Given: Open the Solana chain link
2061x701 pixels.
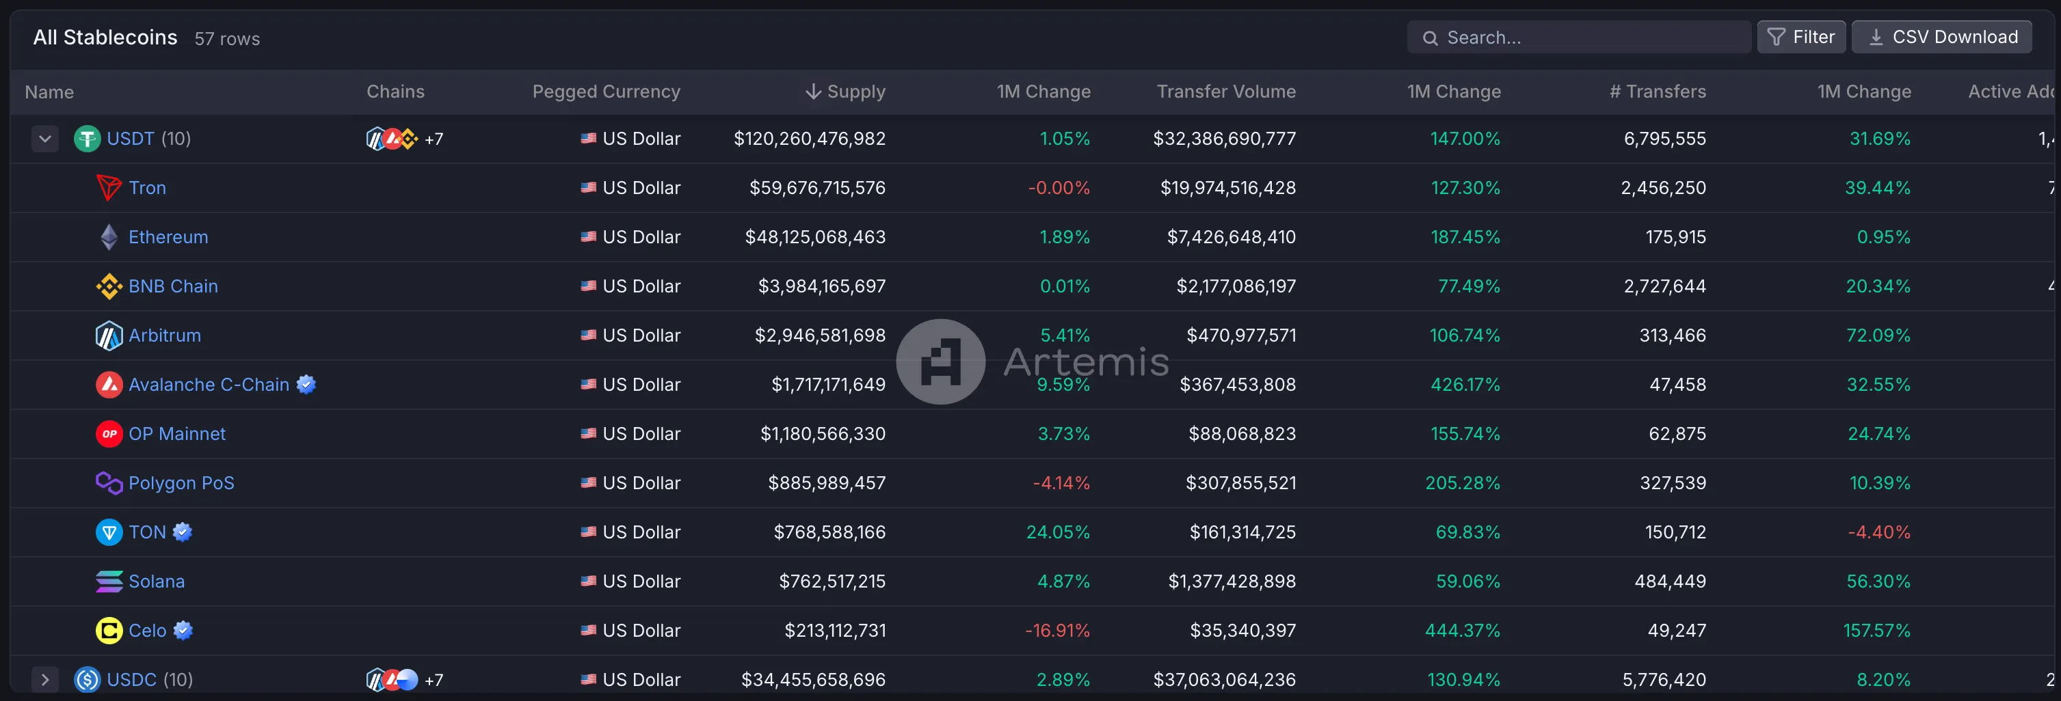Looking at the screenshot, I should (157, 582).
